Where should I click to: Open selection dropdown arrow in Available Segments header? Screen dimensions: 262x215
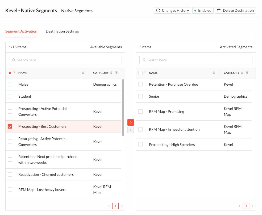tap(14, 72)
